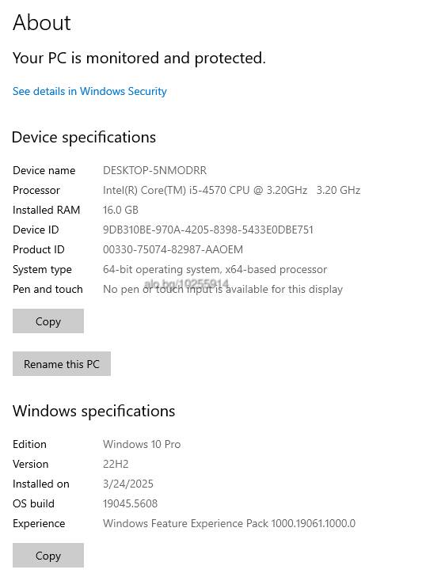Click the Device ID value string

[208, 230]
